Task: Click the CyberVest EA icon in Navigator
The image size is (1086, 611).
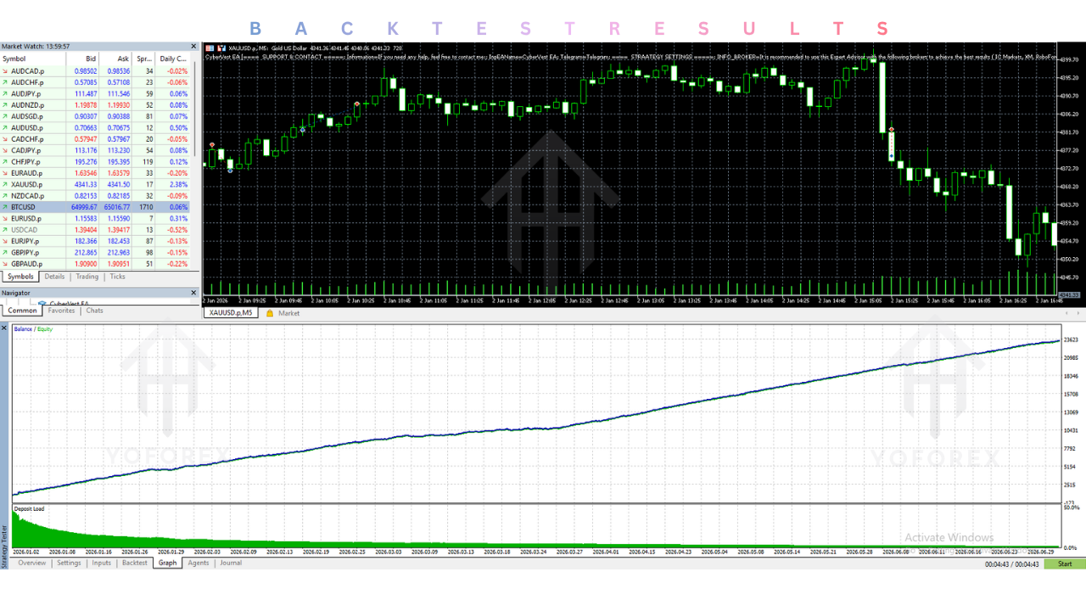Action: [x=42, y=303]
